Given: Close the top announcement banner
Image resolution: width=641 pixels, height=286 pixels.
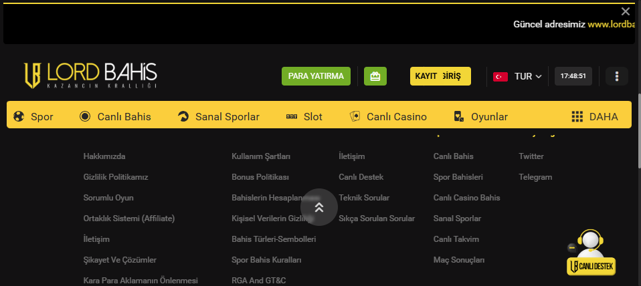Looking at the screenshot, I should pos(626,11).
